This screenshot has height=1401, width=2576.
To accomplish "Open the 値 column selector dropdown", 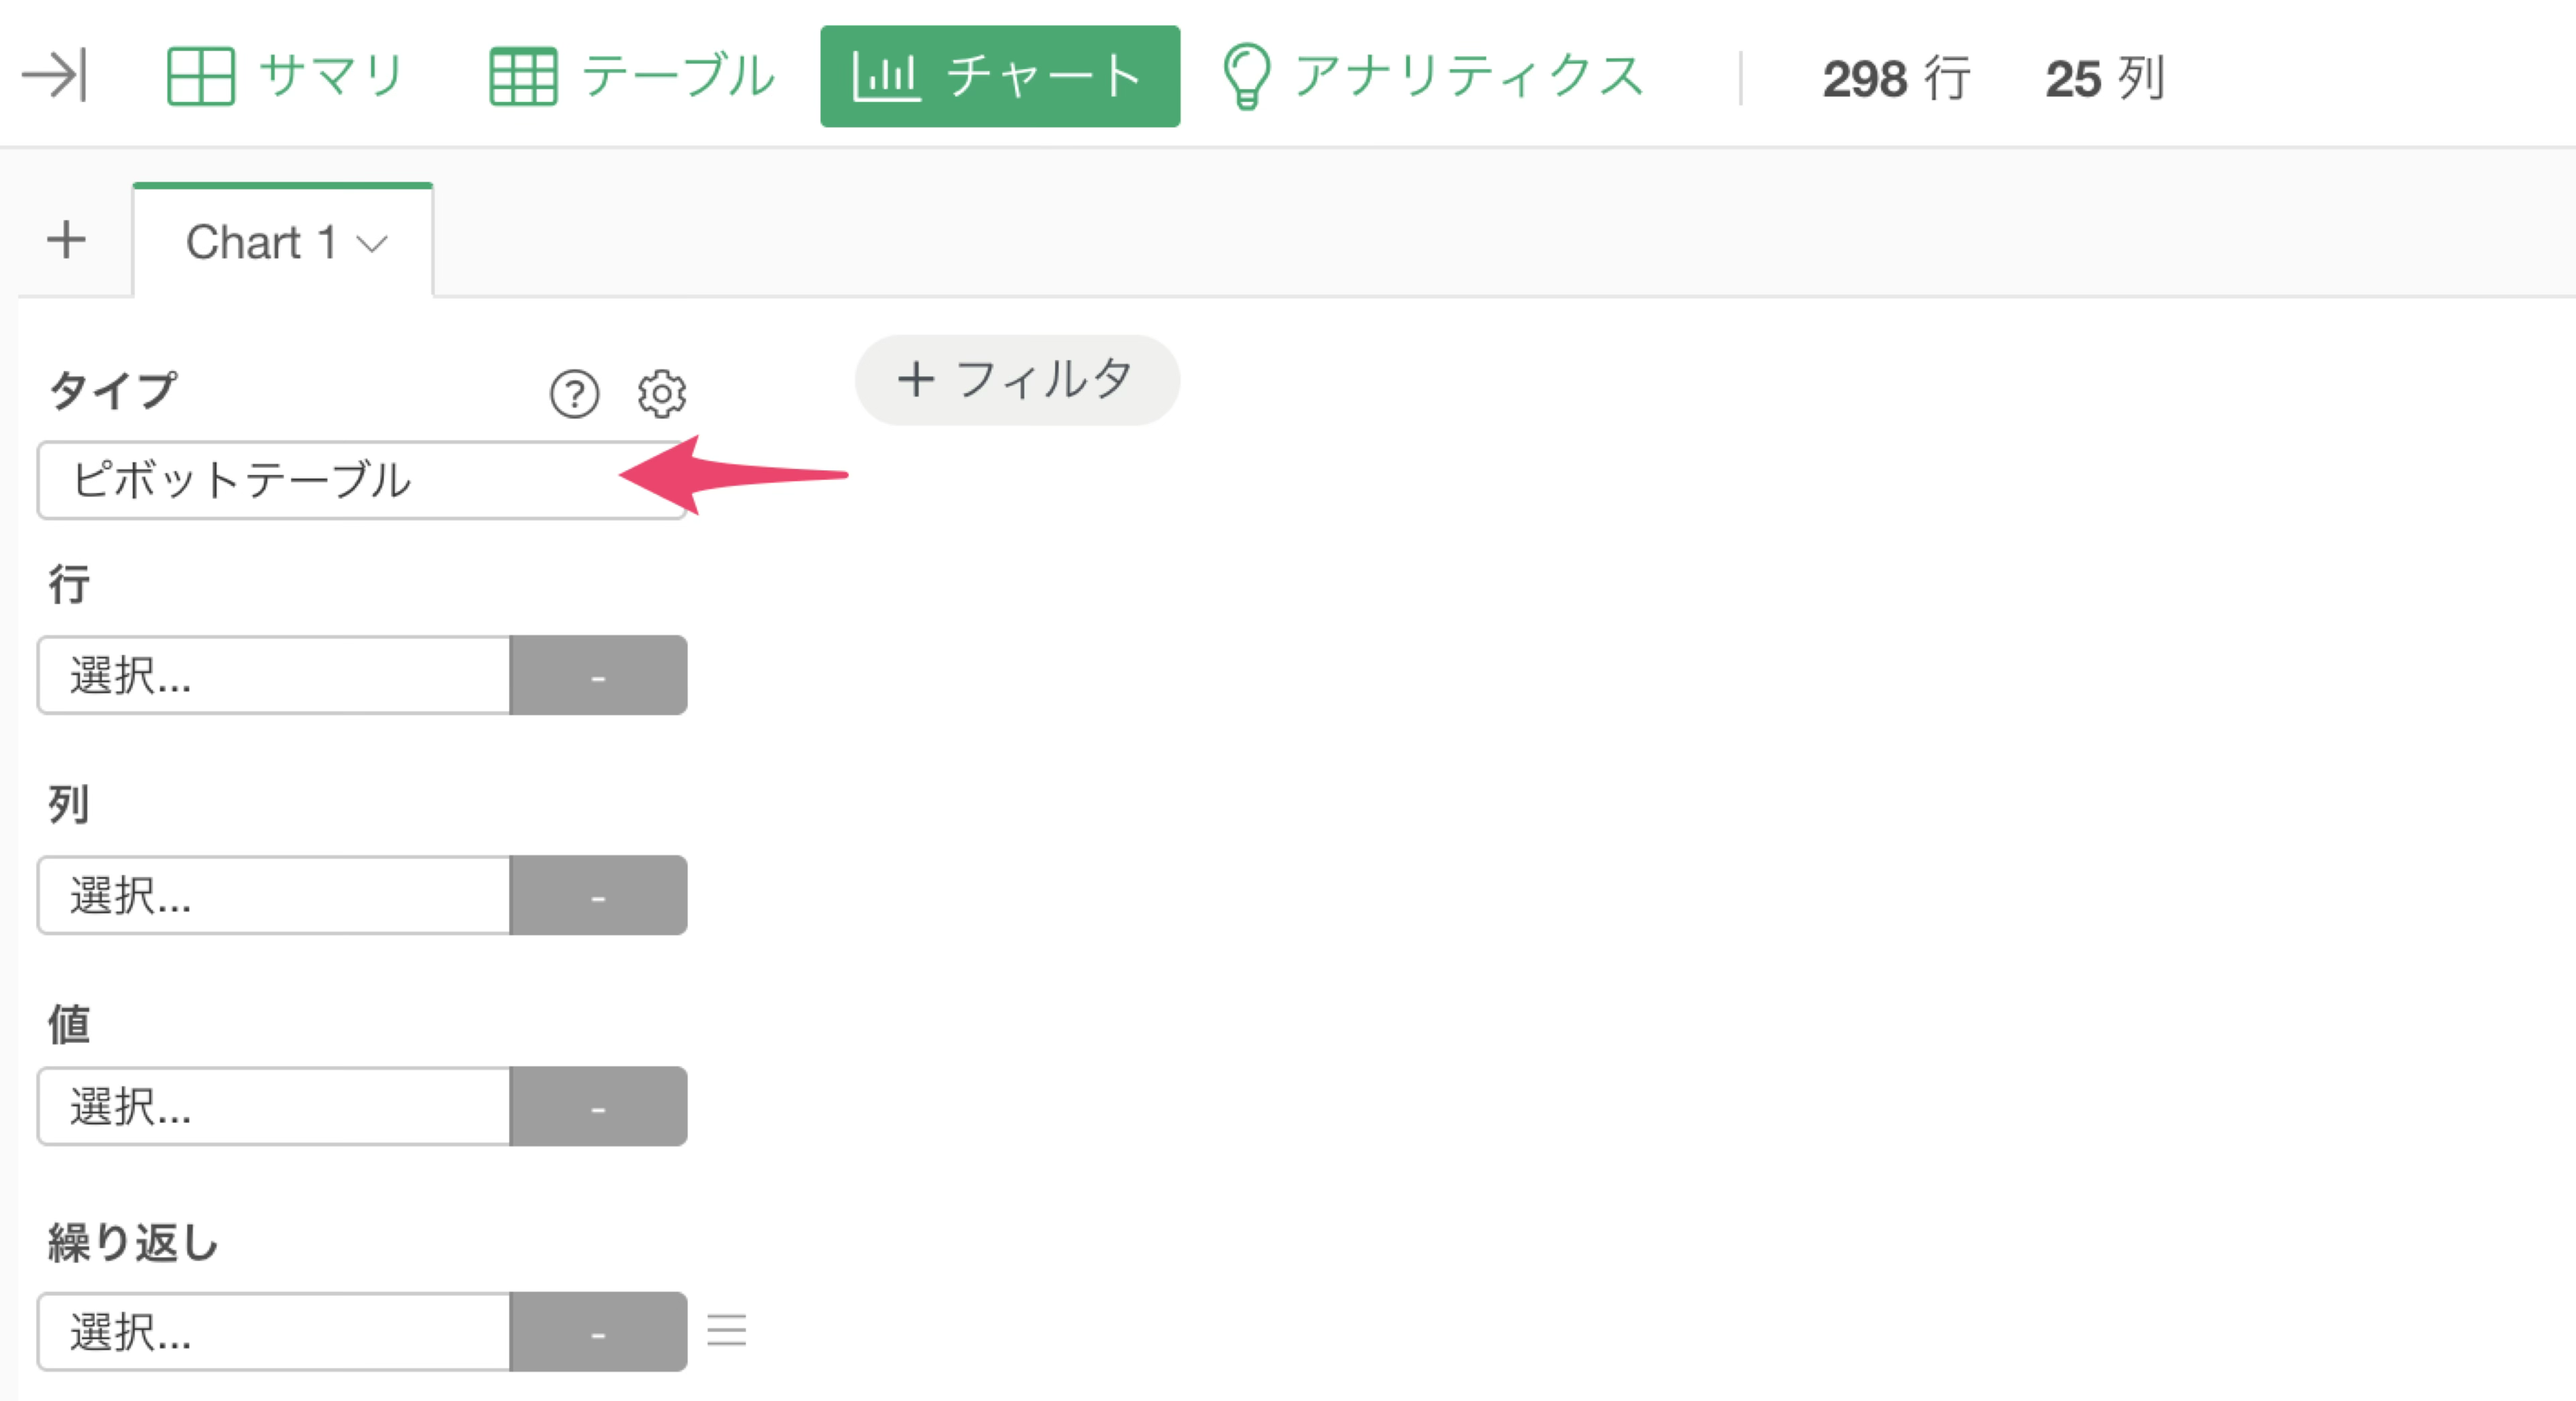I will point(274,1106).
